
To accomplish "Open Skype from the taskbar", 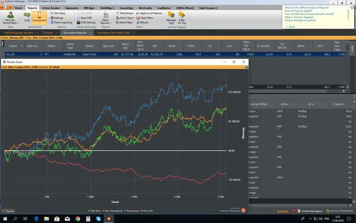I will [98, 219].
